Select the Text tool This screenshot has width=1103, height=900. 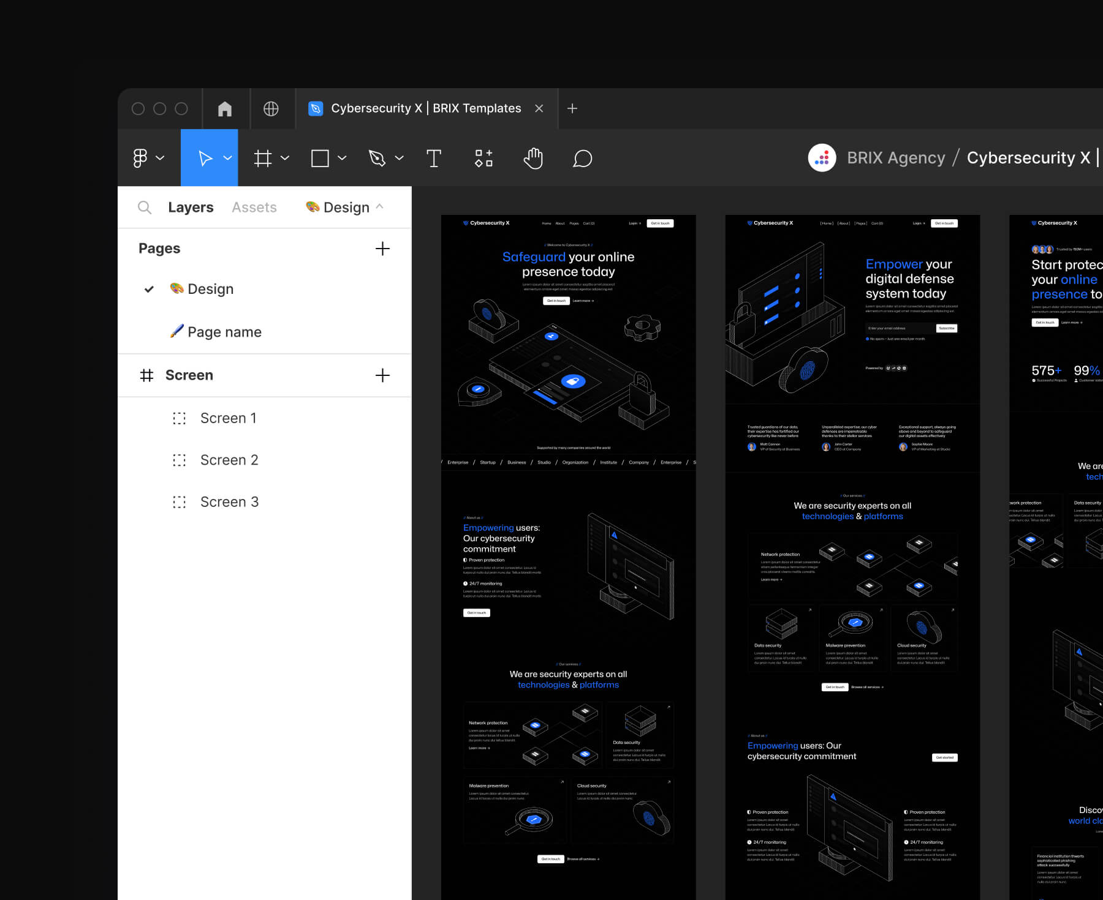pos(434,158)
